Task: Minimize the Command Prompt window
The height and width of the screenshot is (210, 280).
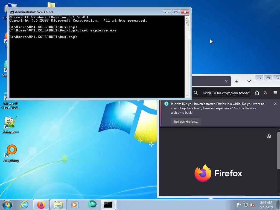Action: pyautogui.click(x=167, y=12)
